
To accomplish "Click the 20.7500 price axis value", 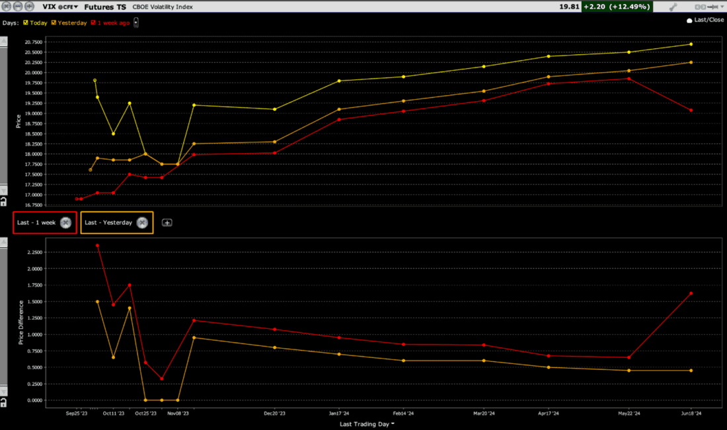I will coord(34,42).
